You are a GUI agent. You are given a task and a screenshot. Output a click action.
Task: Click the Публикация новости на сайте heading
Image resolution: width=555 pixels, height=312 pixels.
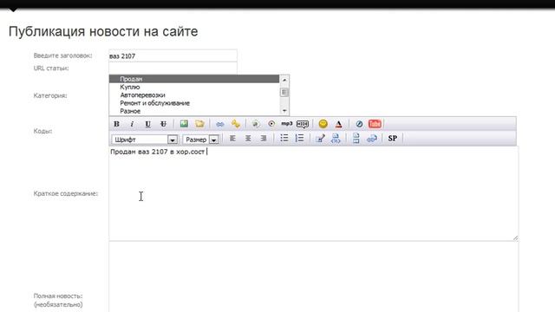tap(103, 31)
